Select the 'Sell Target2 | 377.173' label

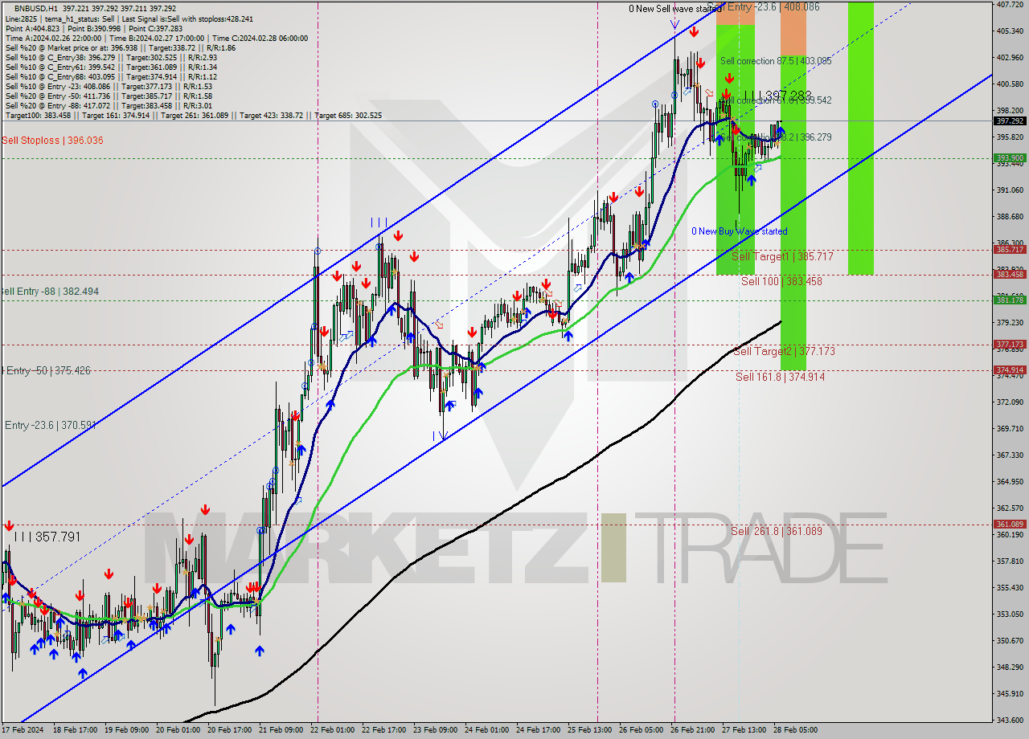coord(784,351)
